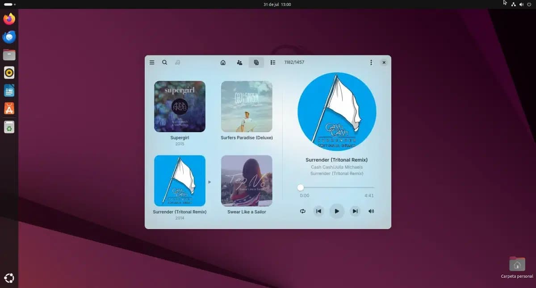Click the search magnifier icon
This screenshot has width=536, height=288.
[164, 63]
